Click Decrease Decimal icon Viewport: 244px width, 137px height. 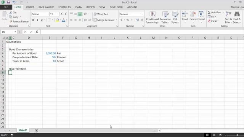[x=142, y=20]
